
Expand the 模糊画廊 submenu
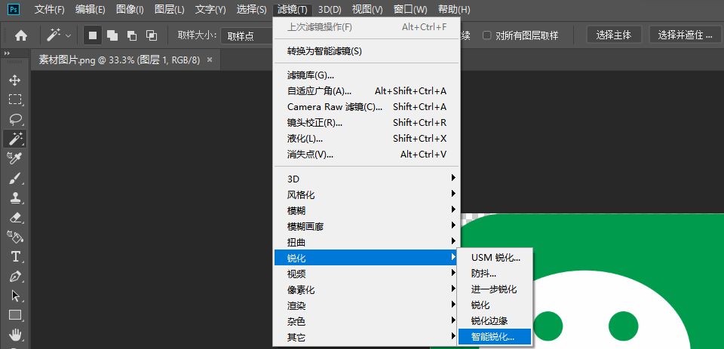[x=367, y=226]
